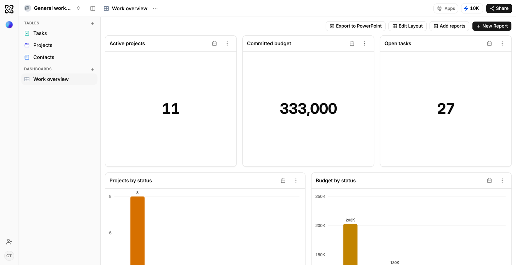Click the DASHBOARDS section heading

point(38,69)
